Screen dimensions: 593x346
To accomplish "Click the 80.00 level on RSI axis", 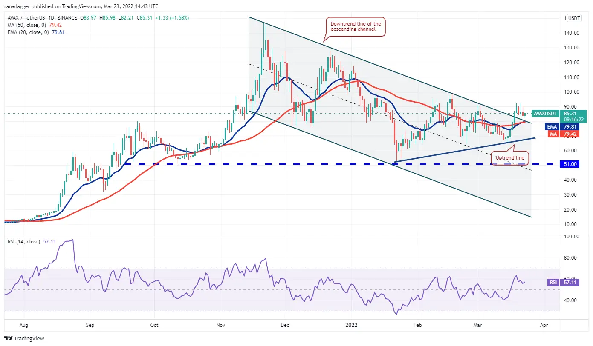I will click(570, 258).
